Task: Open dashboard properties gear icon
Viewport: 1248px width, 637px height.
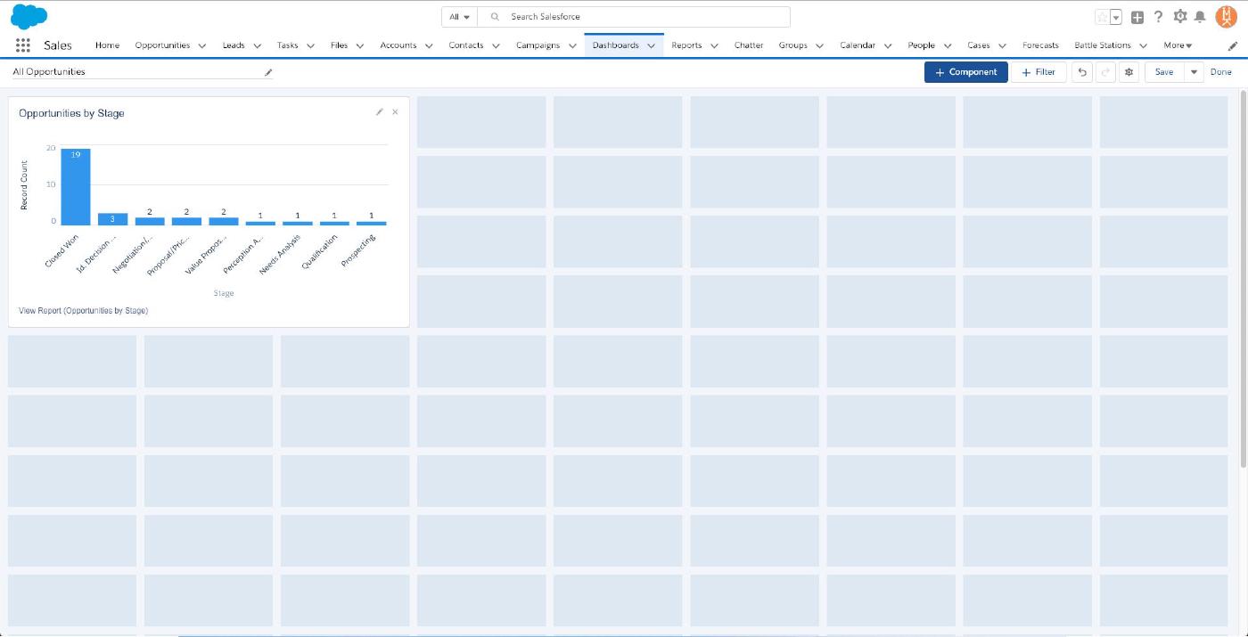Action: pyautogui.click(x=1129, y=72)
